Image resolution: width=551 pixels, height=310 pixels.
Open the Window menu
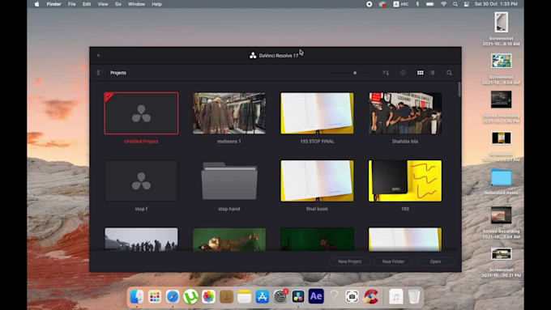[136, 4]
